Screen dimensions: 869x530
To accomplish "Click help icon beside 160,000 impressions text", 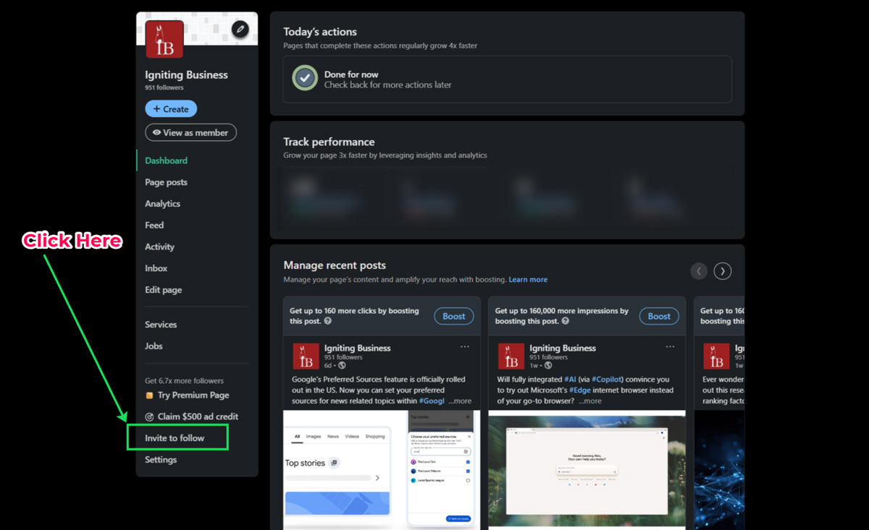I will coord(565,321).
